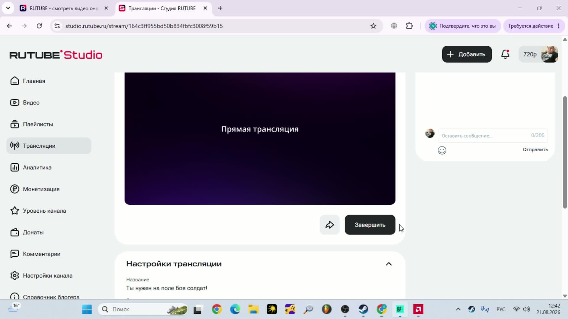568x319 pixels.
Task: Open the red AMD icon on taskbar
Action: tap(418, 309)
